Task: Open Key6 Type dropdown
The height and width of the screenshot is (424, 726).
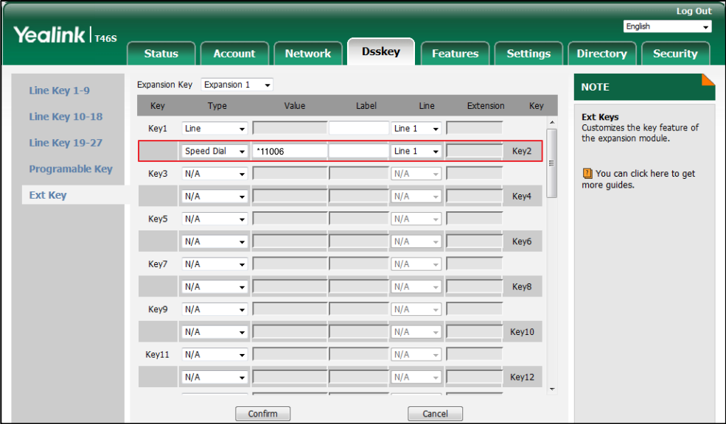Action: pos(214,242)
